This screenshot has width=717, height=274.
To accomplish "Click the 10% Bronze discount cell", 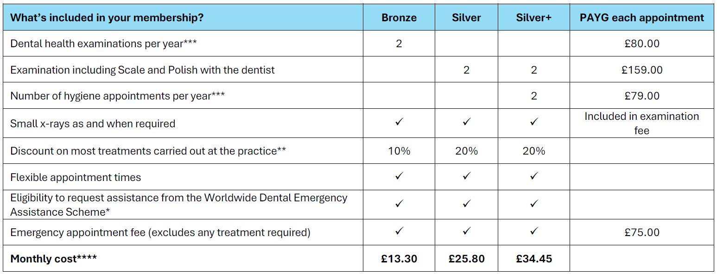I will point(399,151).
